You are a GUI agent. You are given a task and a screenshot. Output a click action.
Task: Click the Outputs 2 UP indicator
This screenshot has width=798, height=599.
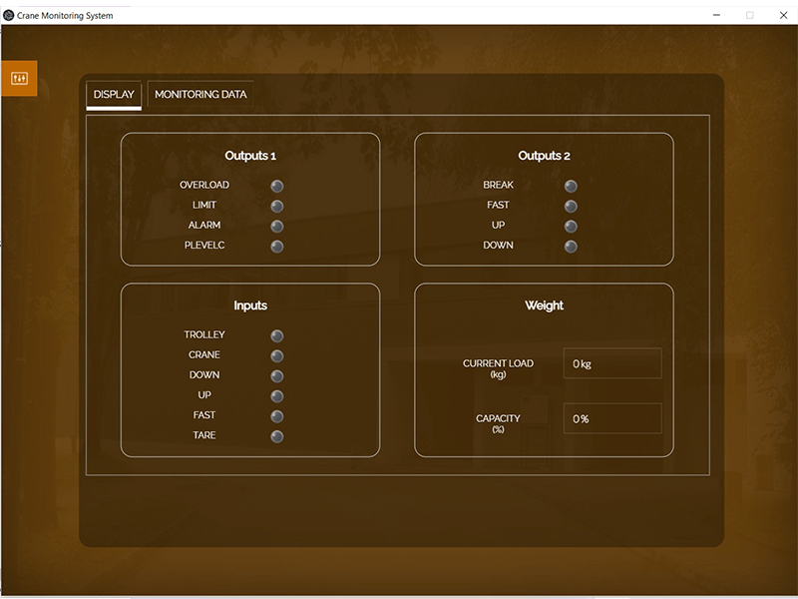[x=571, y=227]
